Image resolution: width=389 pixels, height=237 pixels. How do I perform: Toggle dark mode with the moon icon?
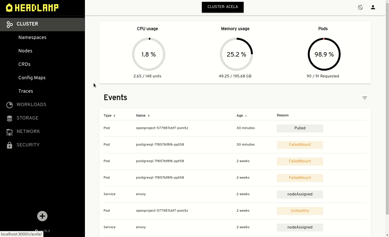pos(360,7)
